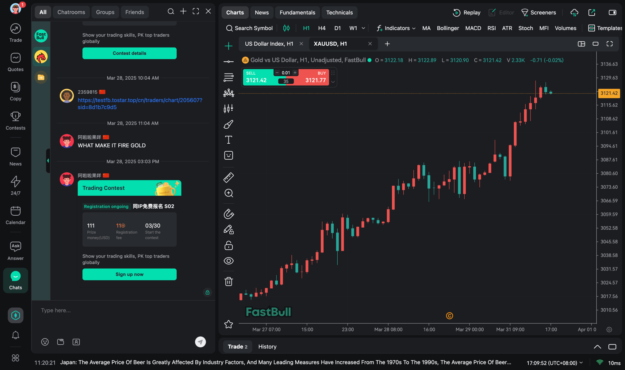
Task: Open the Replay feature
Action: click(466, 13)
